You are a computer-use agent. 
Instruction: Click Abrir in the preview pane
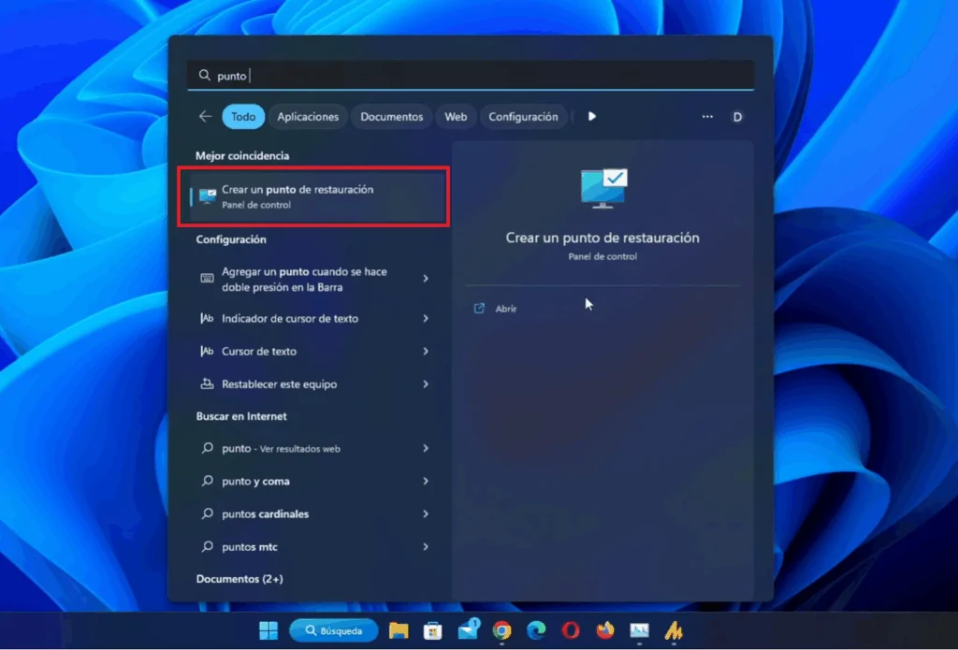point(506,309)
